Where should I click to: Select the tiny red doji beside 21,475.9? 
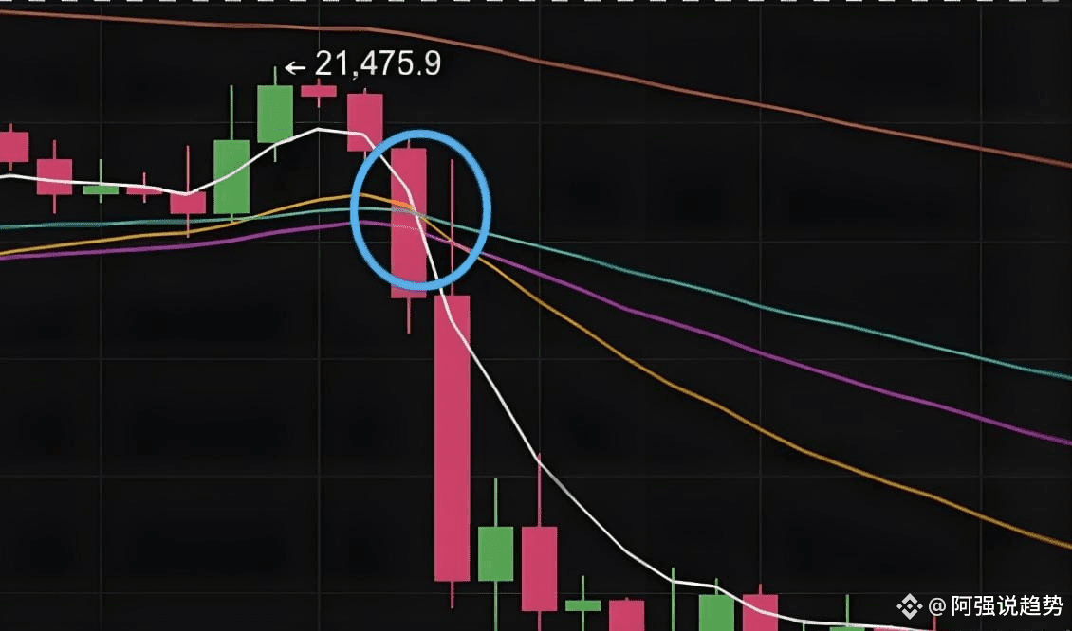[319, 91]
